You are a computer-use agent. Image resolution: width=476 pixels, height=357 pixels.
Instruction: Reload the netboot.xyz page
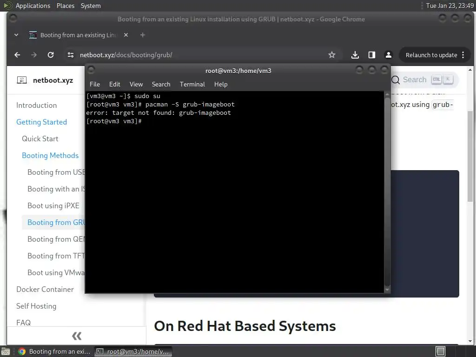coord(51,55)
